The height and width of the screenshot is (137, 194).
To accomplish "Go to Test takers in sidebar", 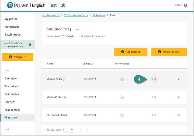I will pyautogui.click(x=11, y=86).
